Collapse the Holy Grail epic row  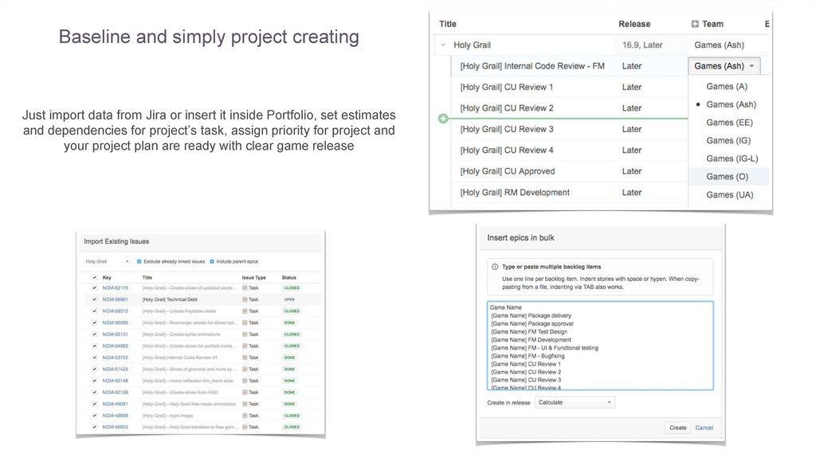coord(443,45)
